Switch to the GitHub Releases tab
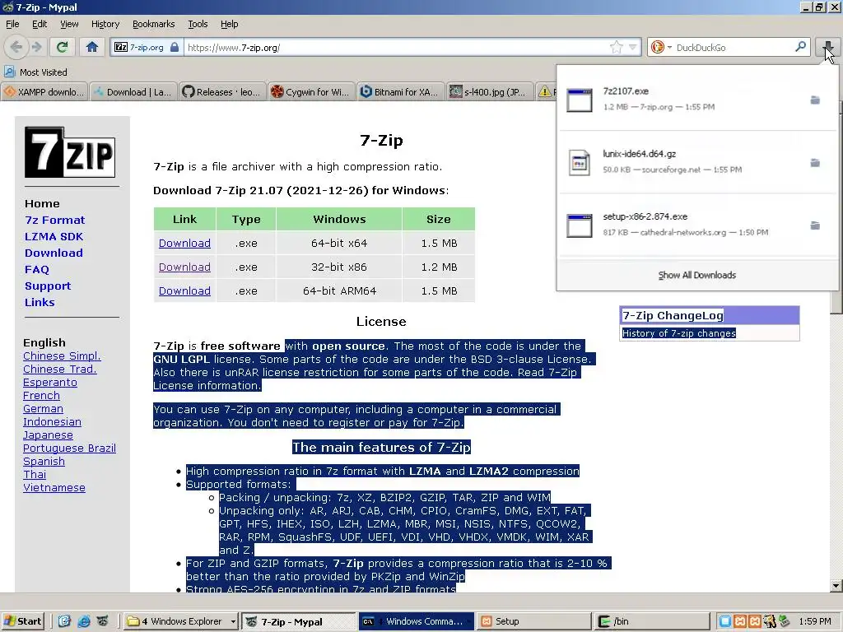843x632 pixels. click(x=221, y=92)
